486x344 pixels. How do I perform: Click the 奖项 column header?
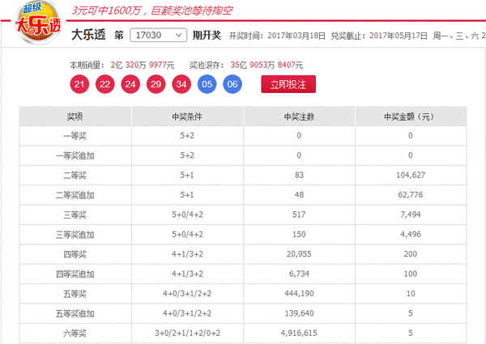(x=75, y=117)
